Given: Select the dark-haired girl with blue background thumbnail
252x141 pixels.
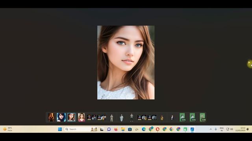Looking at the screenshot, I should tap(61, 117).
